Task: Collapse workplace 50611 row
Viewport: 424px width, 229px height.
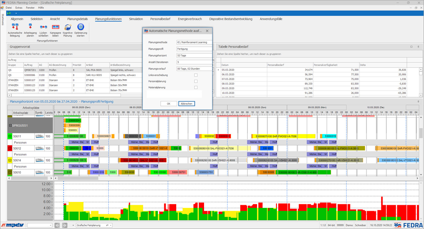Action: pos(10,136)
